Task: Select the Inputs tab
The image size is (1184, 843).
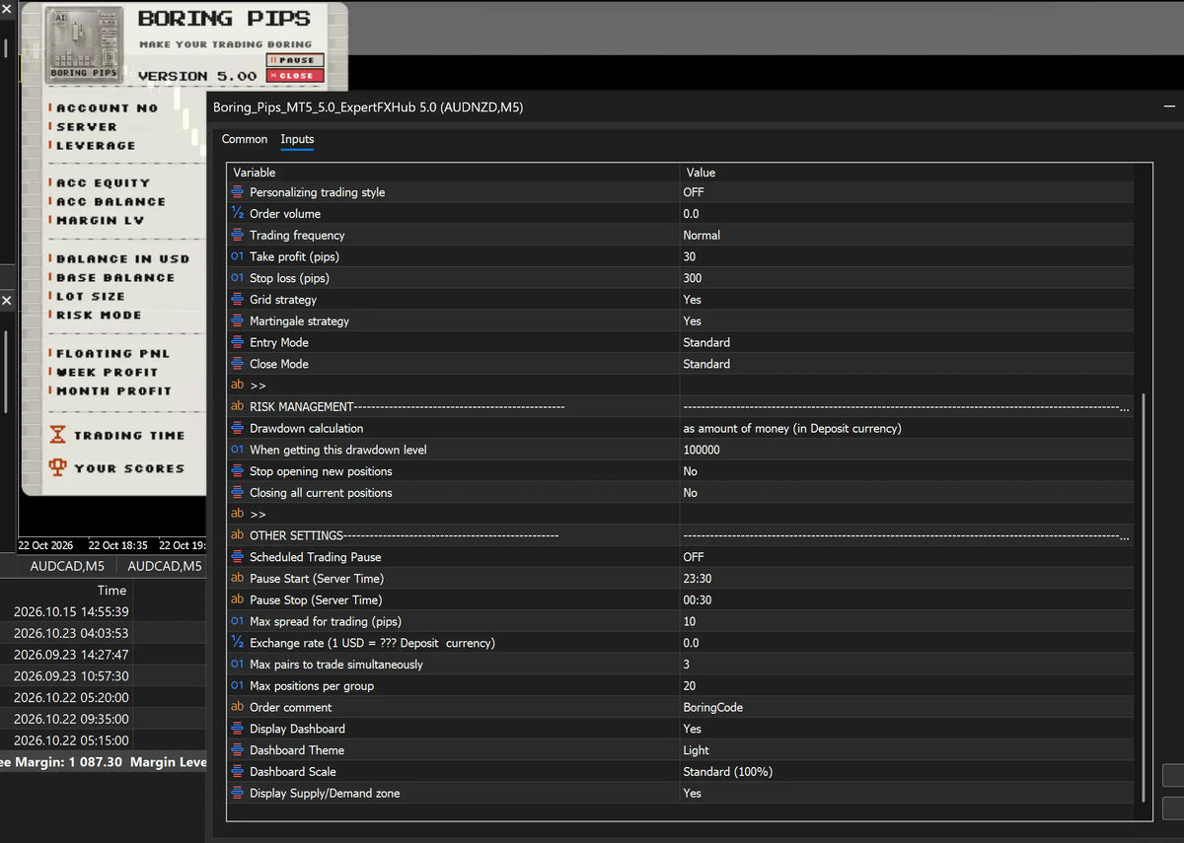Action: pos(297,139)
